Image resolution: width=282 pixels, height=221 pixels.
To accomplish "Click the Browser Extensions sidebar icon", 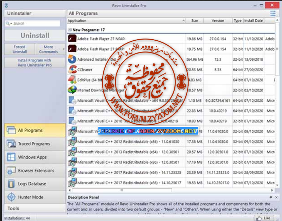I will [x=11, y=170].
